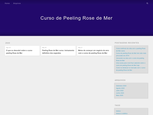Click the Ago 20 date label on first post

[x=8, y=47]
